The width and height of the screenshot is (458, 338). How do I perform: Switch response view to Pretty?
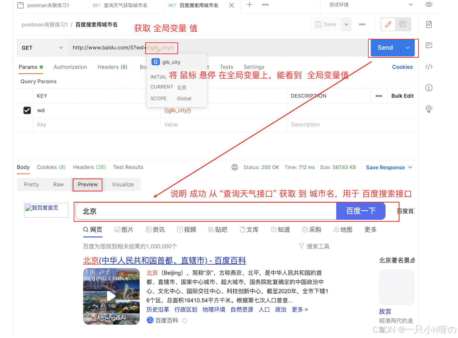[31, 184]
